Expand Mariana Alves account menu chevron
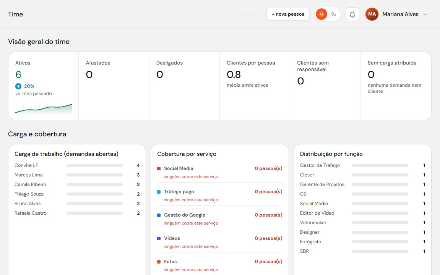Viewport: 440px width, 275px height. click(x=425, y=14)
